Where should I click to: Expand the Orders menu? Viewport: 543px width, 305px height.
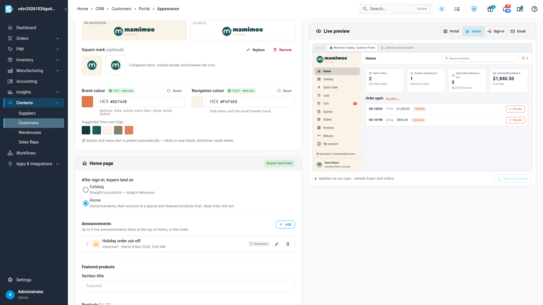[x=58, y=38]
